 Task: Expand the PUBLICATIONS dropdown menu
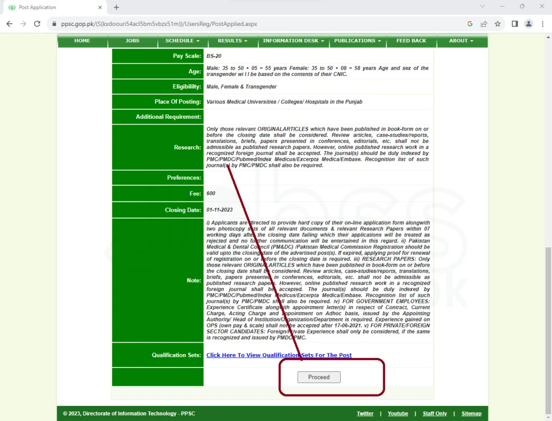pyautogui.click(x=357, y=40)
